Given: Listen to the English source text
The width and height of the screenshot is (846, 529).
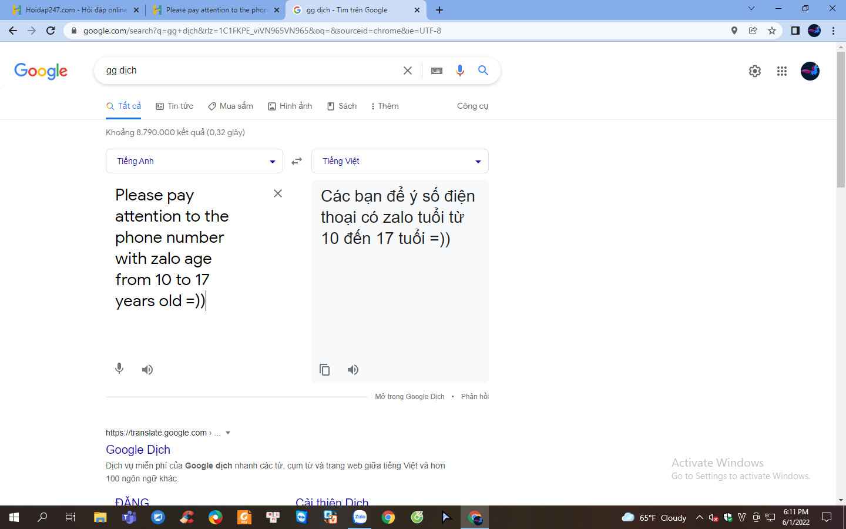Looking at the screenshot, I should click(x=147, y=370).
